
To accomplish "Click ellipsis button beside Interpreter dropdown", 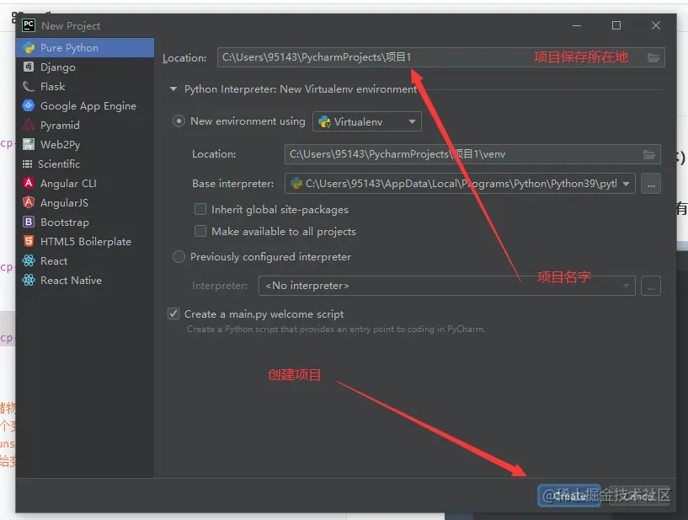I will 651,286.
